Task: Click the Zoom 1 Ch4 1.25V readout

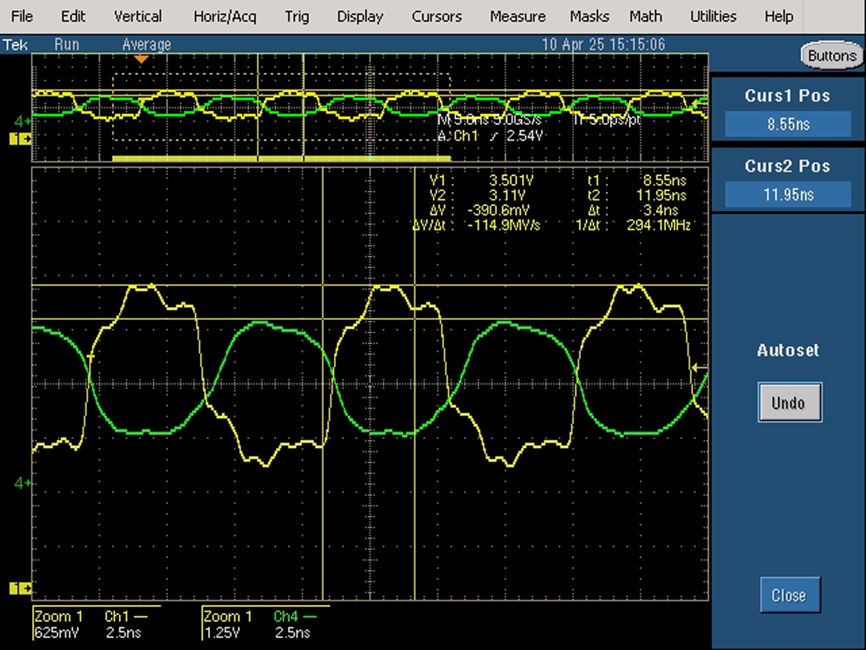Action: point(266,624)
